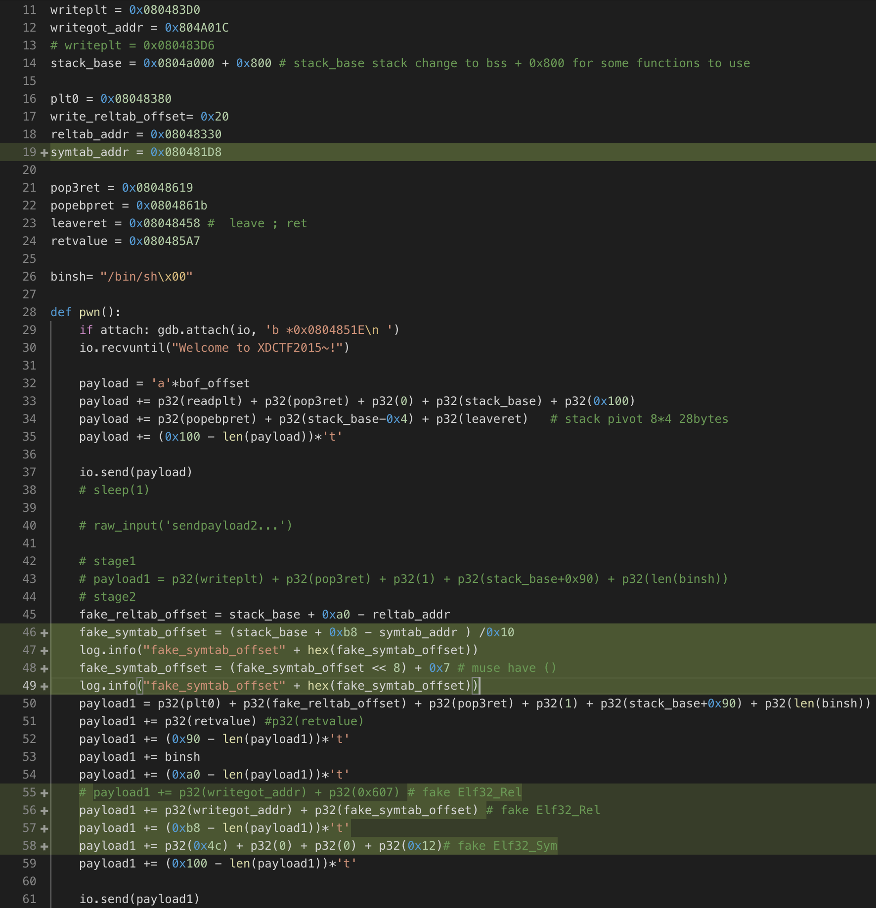Click the stack_base definition on line 14
The height and width of the screenshot is (908, 876).
coord(161,63)
